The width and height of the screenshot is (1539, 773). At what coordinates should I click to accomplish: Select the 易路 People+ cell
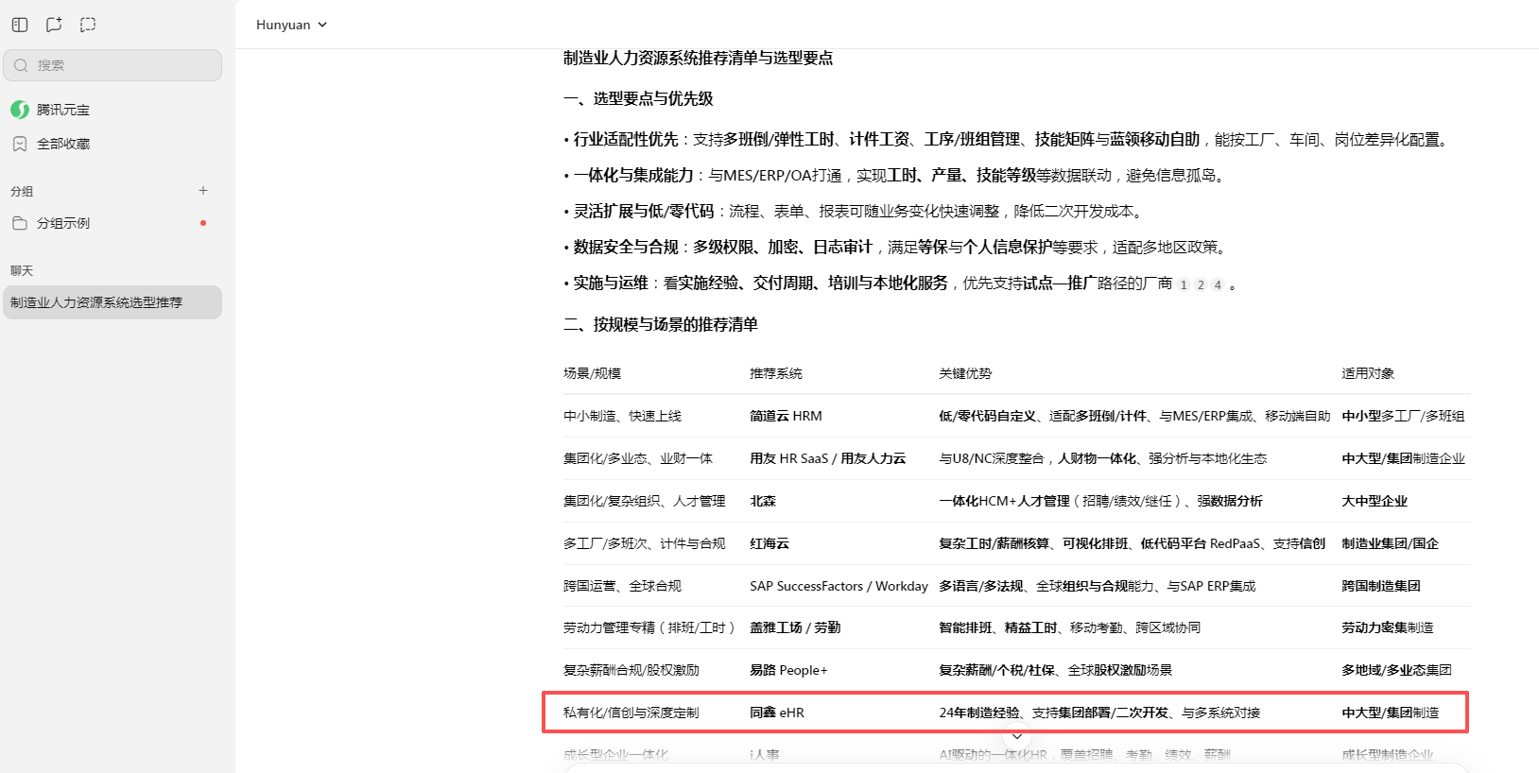[788, 670]
